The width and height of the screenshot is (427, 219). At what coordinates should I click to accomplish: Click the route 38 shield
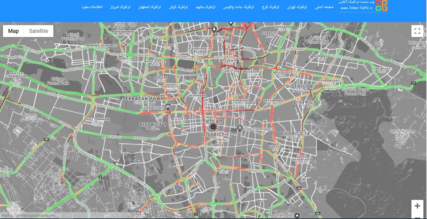(46, 139)
